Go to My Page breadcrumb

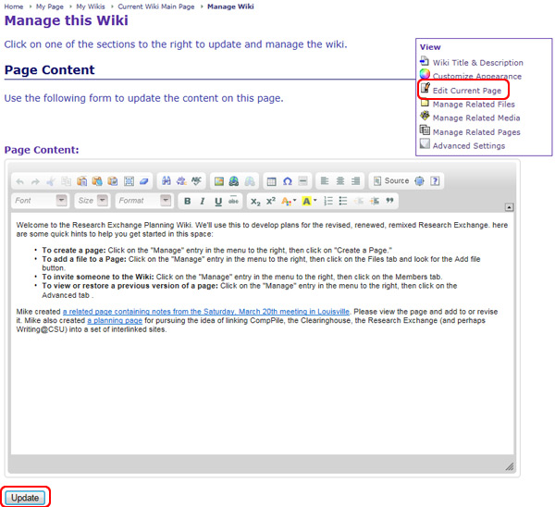50,6
